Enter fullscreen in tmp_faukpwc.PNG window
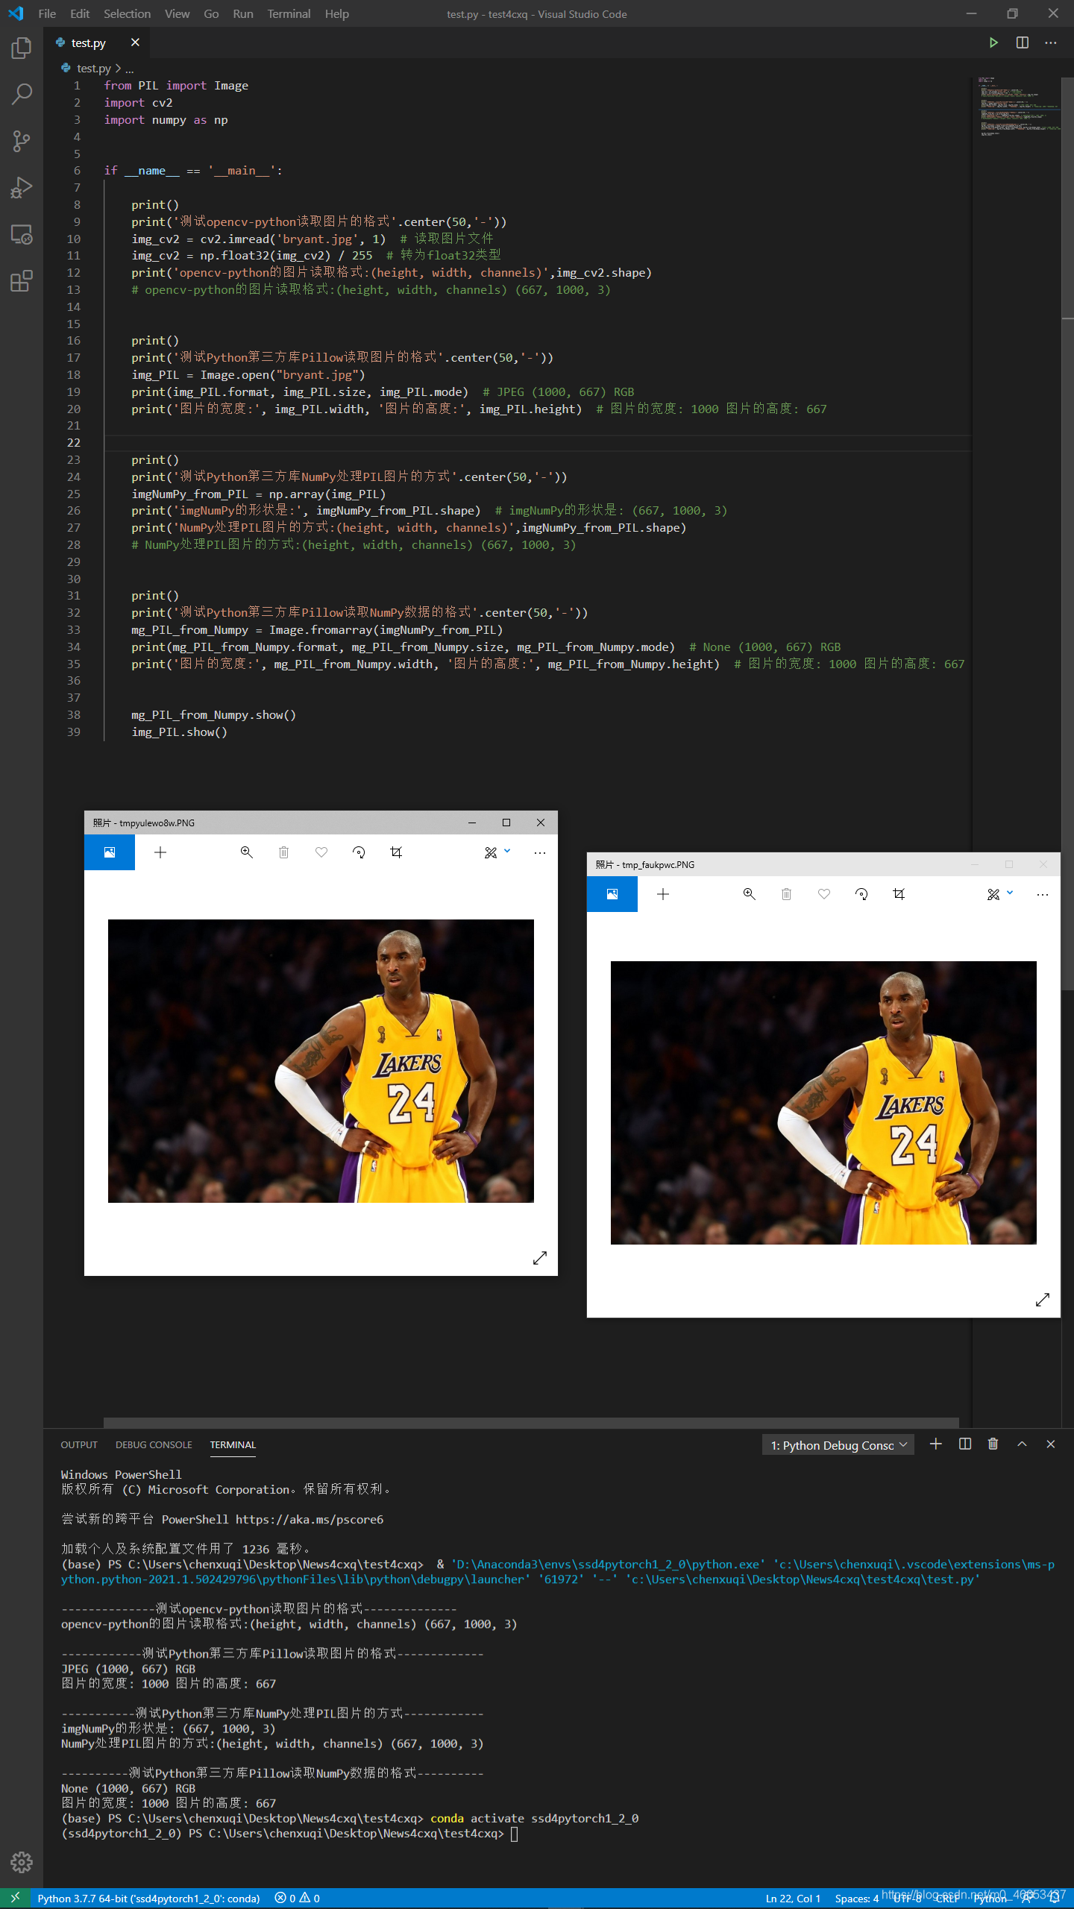Screen dimensions: 1074x1909 1043,1300
